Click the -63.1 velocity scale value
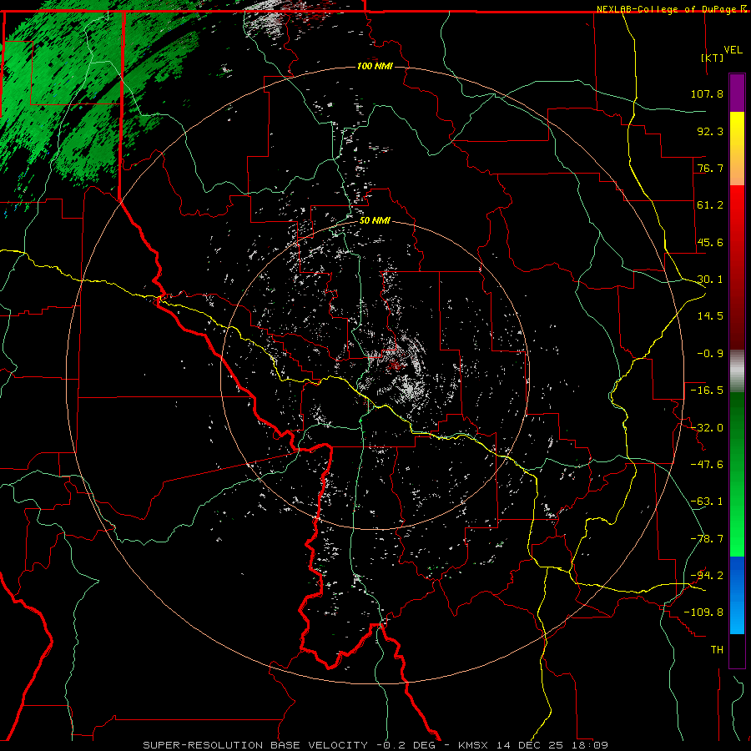 coord(707,502)
